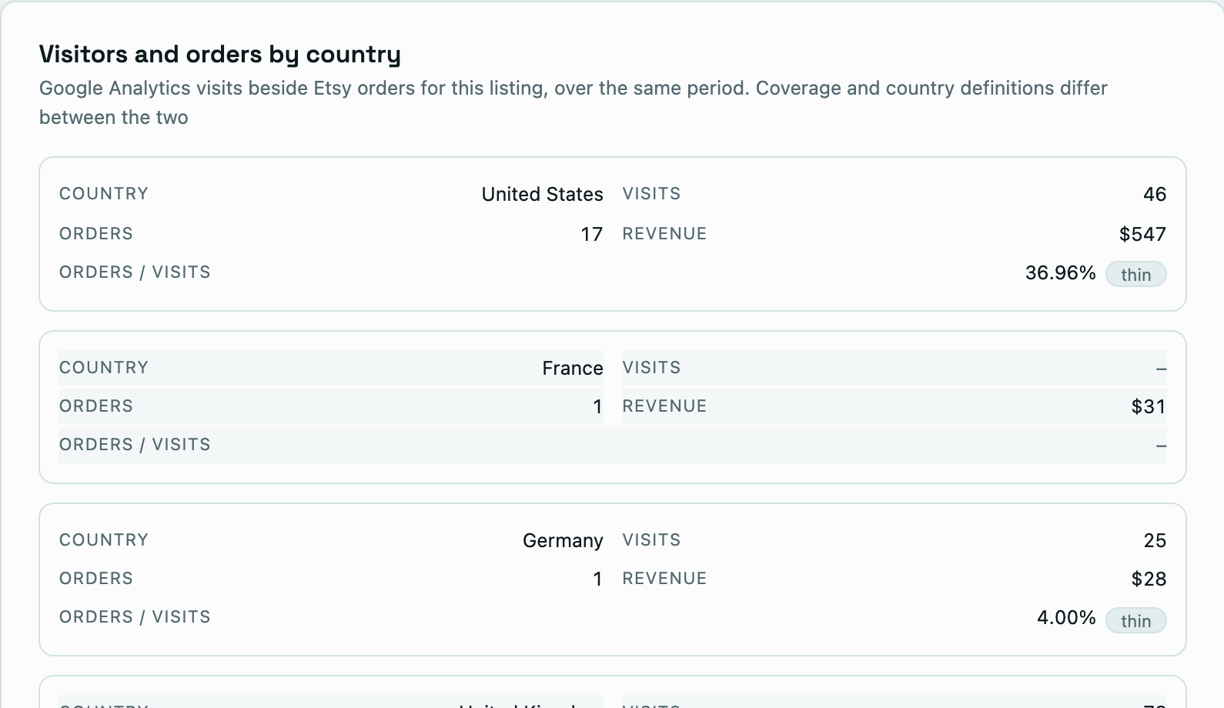Screen dimensions: 1224x708
Task: Click the ORDERS / VISITS label in the France card
Action: [135, 445]
